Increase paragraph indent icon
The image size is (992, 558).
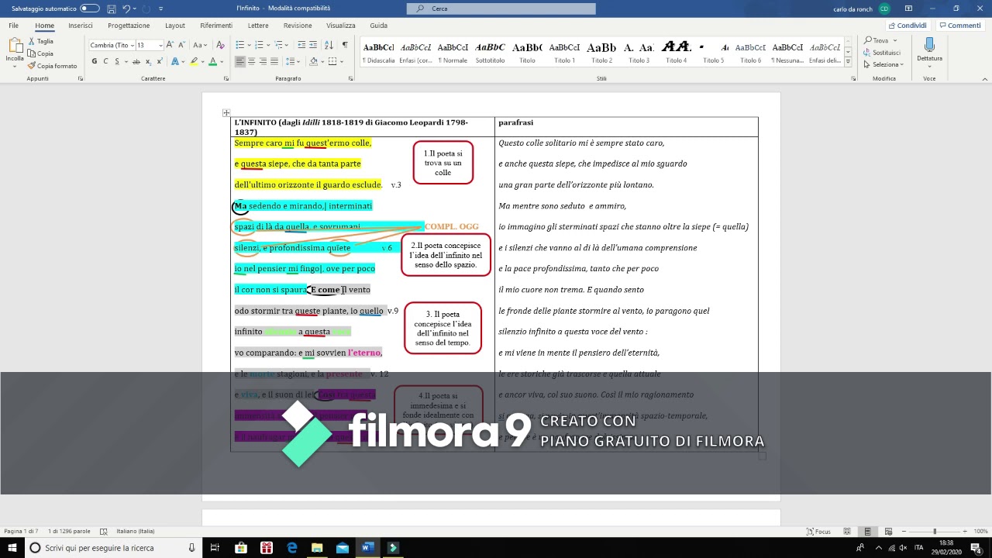(x=314, y=45)
